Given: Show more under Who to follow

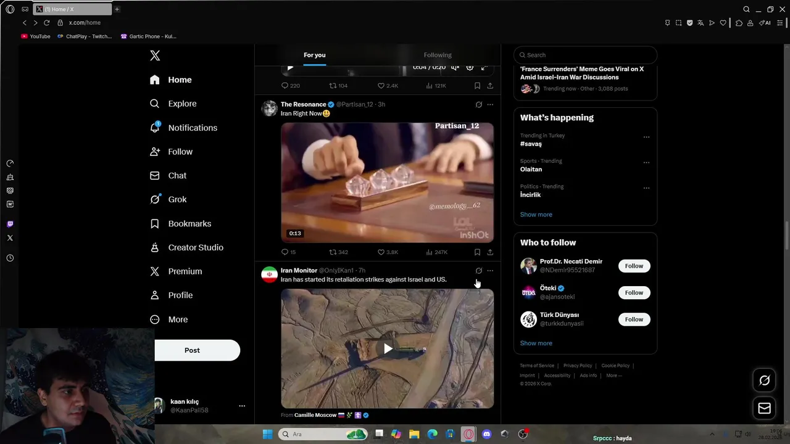Looking at the screenshot, I should click(x=536, y=343).
